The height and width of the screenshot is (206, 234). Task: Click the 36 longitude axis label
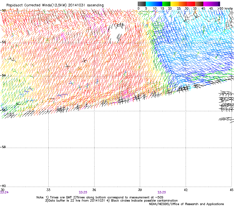(x=94, y=190)
